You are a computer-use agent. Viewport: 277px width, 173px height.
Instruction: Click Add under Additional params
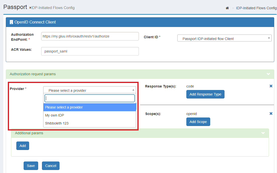pos(23,145)
